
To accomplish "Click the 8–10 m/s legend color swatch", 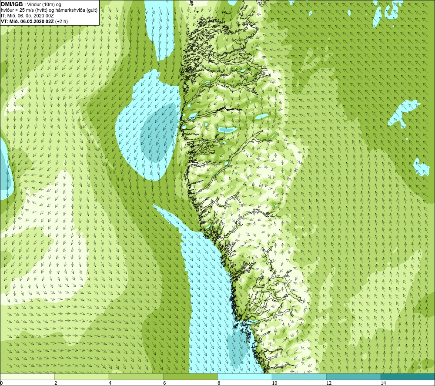I will pos(244,376).
